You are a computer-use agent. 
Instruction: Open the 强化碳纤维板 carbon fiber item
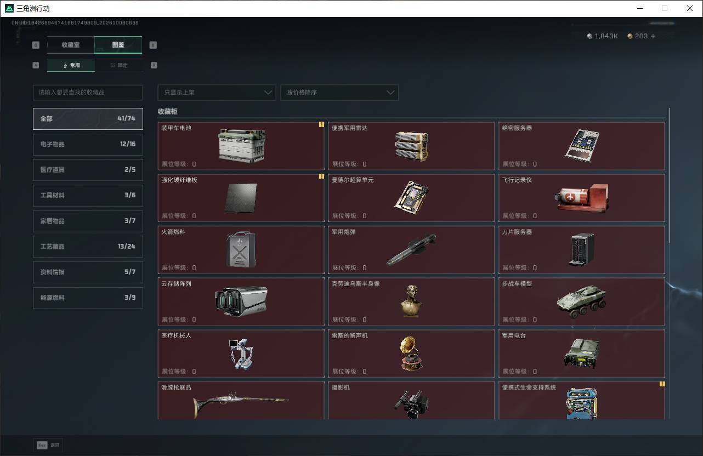point(241,197)
